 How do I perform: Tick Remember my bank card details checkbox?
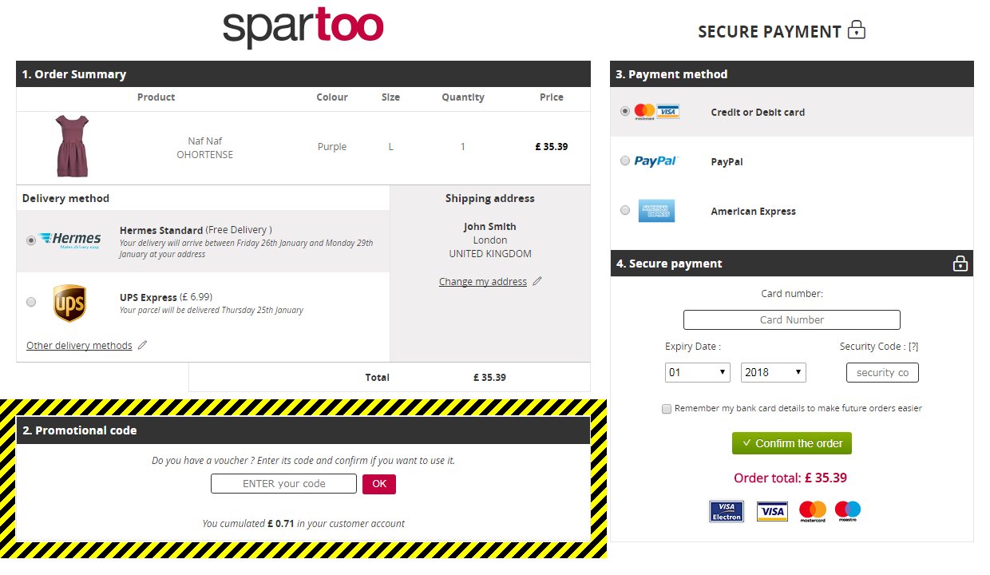click(667, 408)
